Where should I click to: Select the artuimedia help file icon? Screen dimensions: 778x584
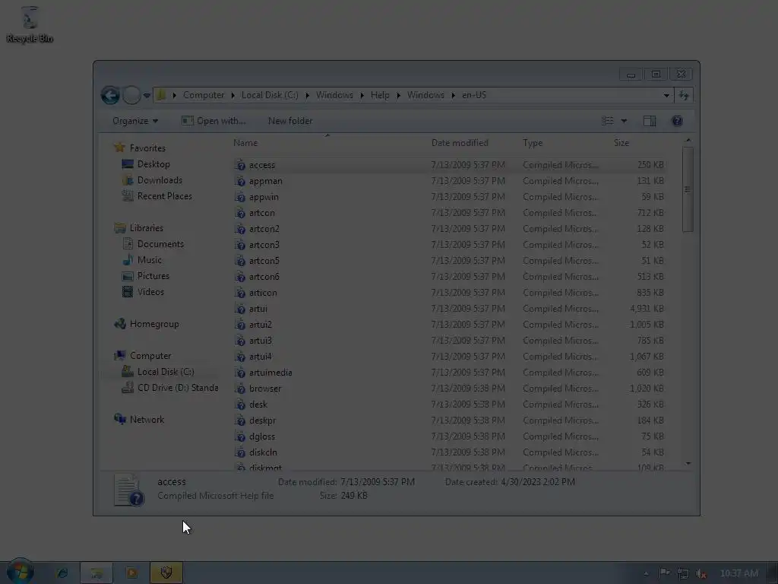pyautogui.click(x=240, y=372)
